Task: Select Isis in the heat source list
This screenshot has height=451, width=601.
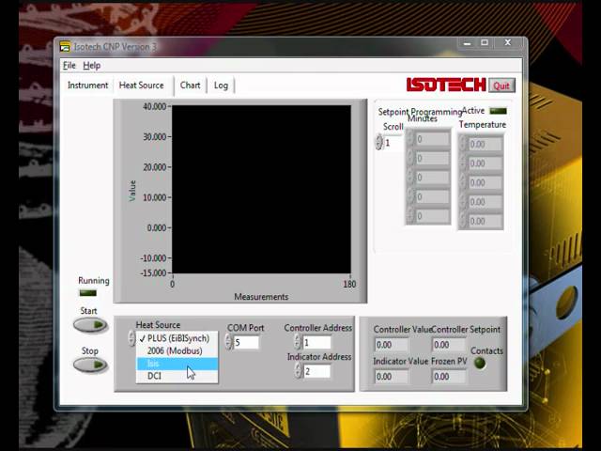Action: [x=177, y=364]
